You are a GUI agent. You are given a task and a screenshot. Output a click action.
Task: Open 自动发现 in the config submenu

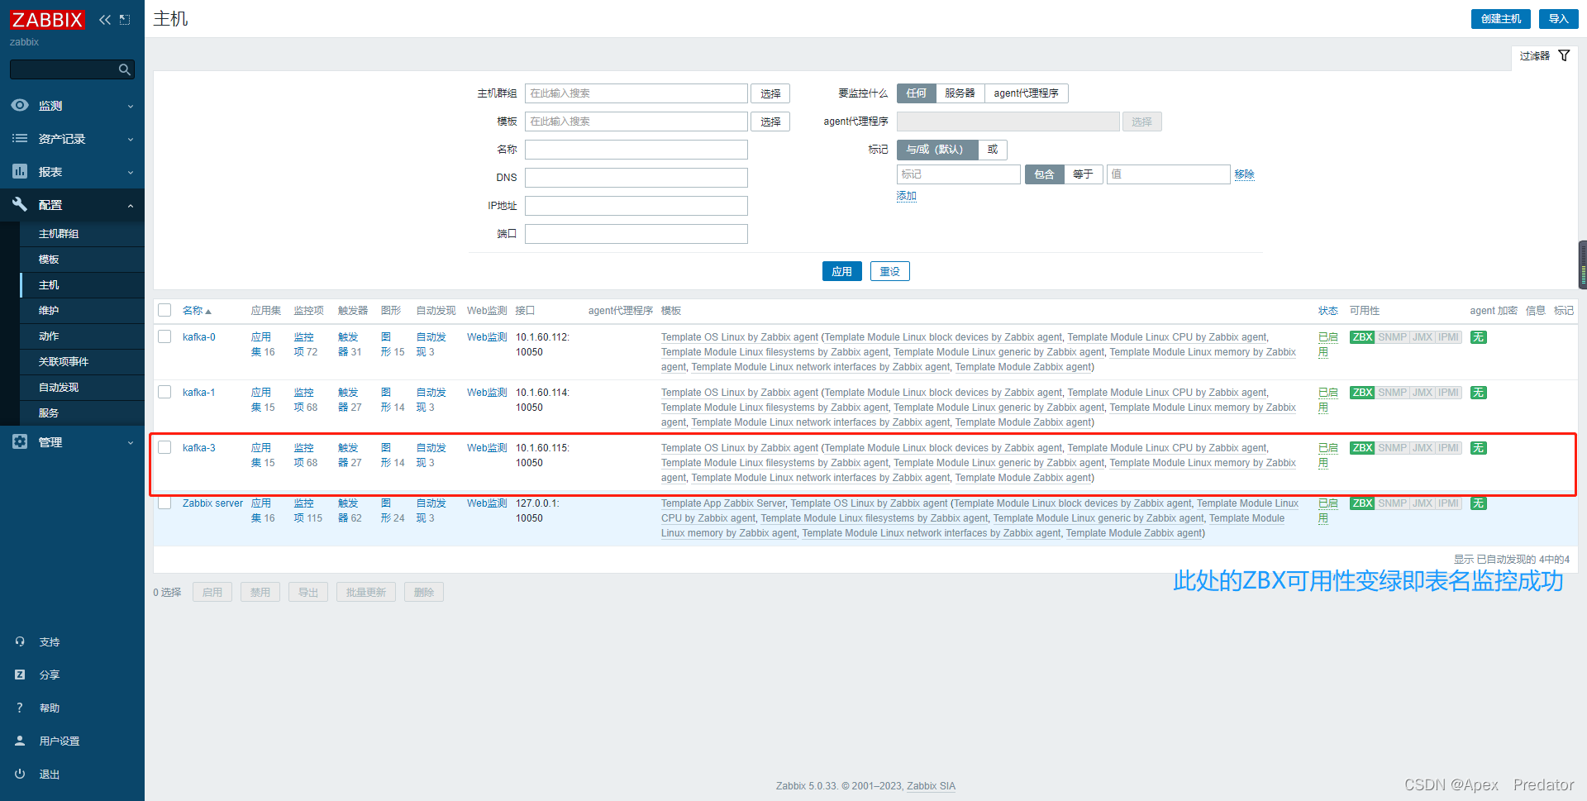point(83,388)
